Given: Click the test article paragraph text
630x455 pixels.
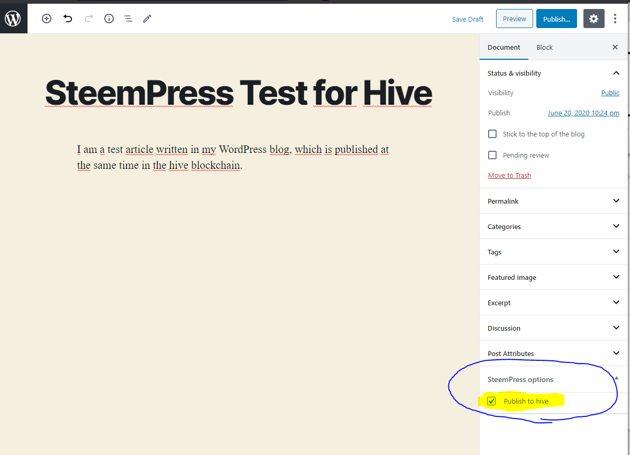Looking at the screenshot, I should tap(233, 157).
